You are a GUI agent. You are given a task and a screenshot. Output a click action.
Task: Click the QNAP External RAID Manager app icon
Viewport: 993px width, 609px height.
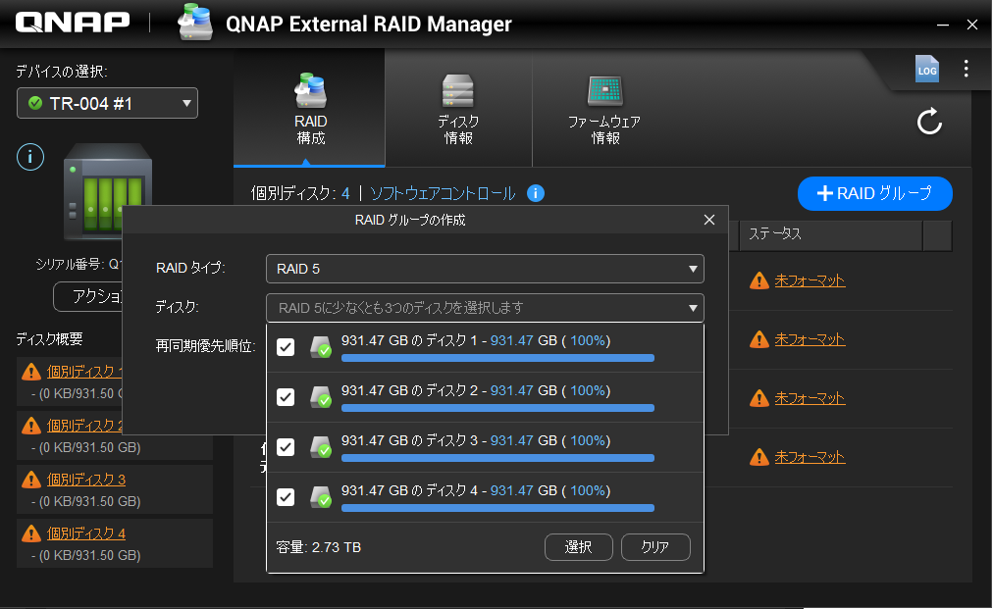pos(196,24)
